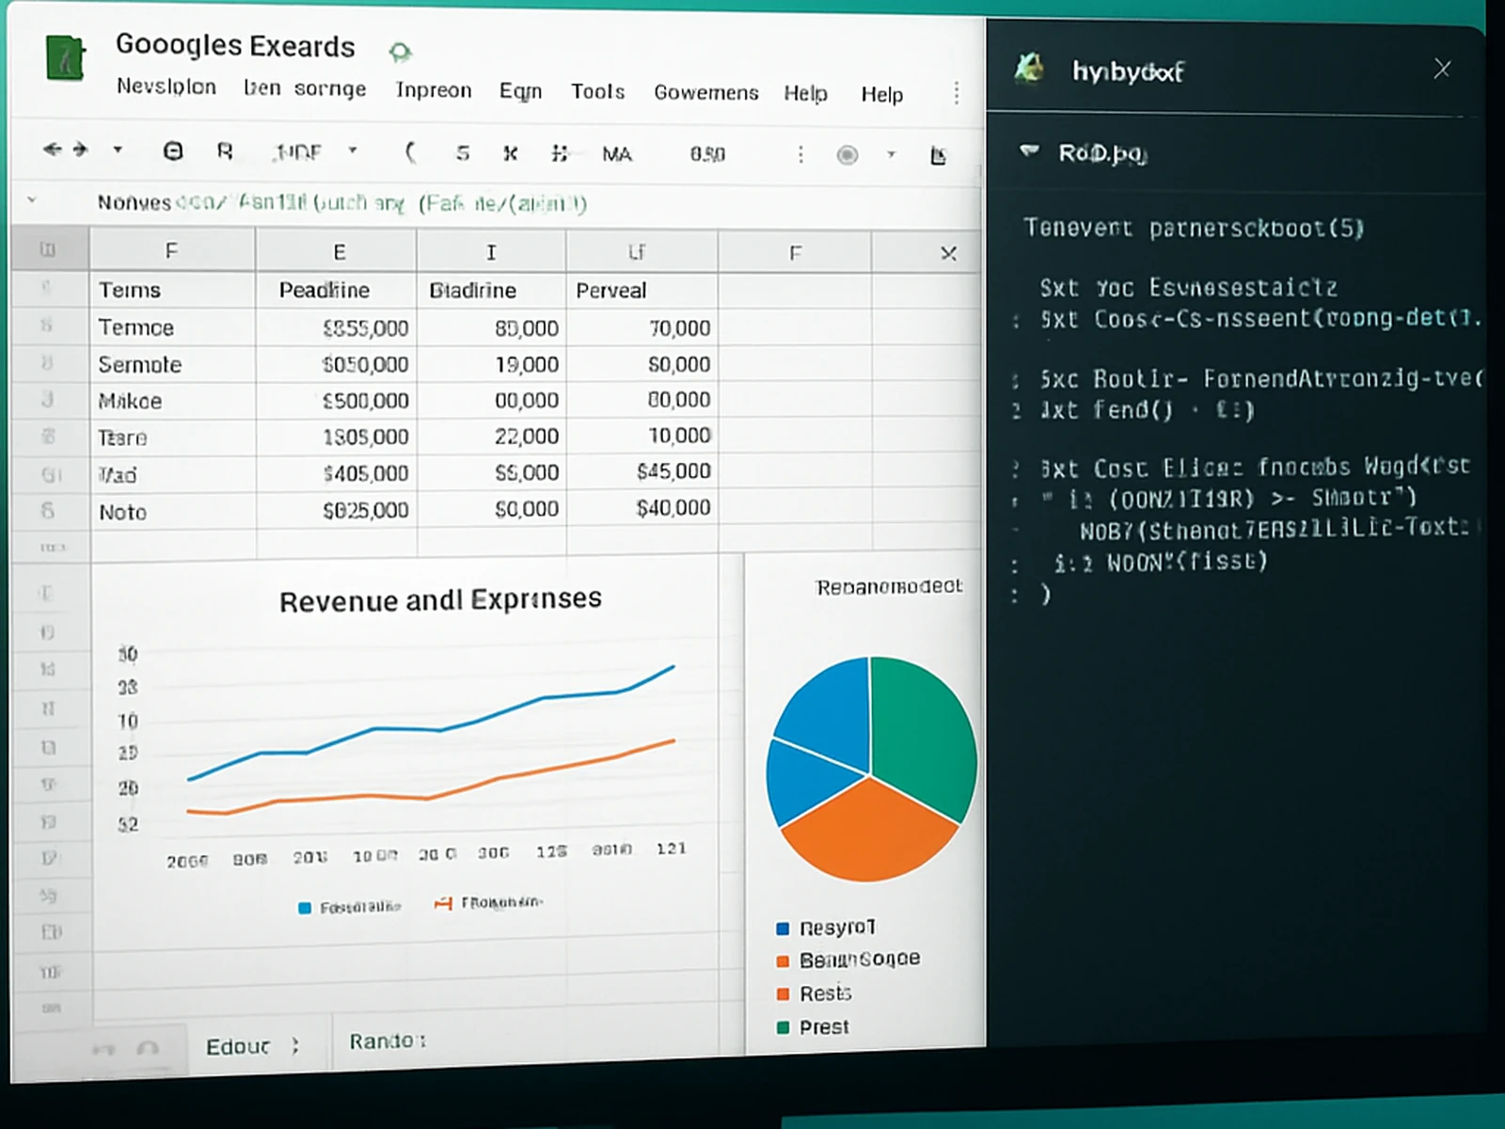Collapse the Ro.D.bq section in the code panel

click(1029, 152)
